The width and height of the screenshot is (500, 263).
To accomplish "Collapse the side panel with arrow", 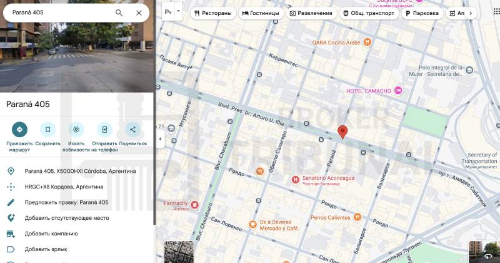I will (x=160, y=139).
